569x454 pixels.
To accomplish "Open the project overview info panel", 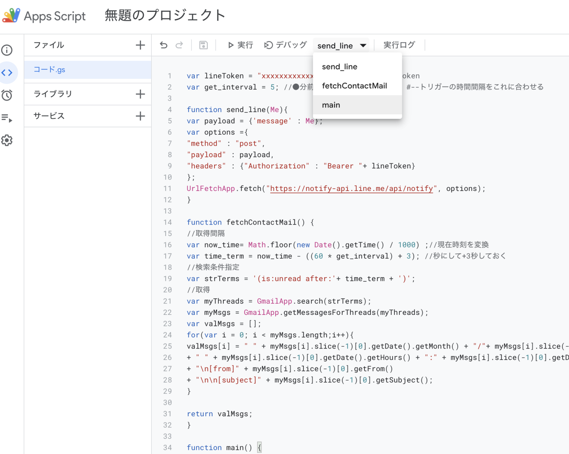I will tap(7, 50).
